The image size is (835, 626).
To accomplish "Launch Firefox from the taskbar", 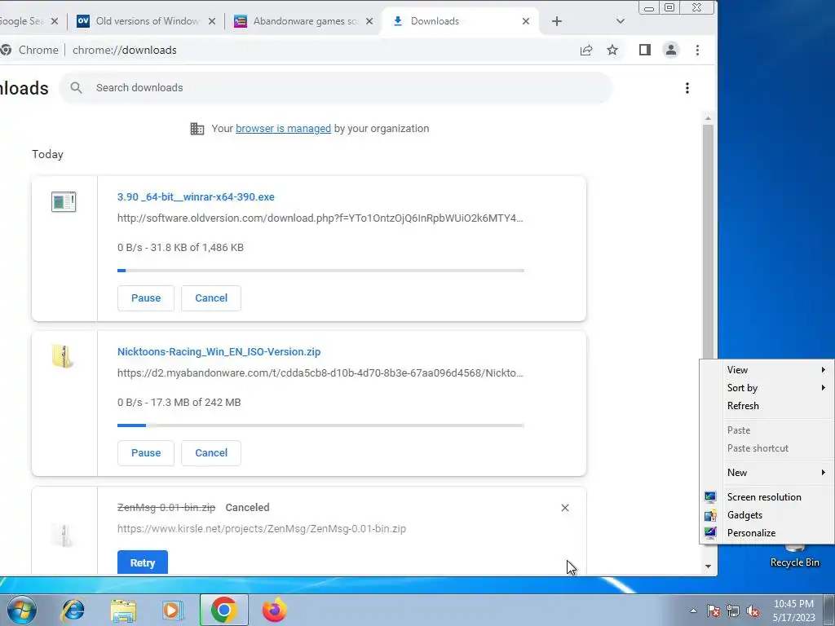I will click(274, 610).
